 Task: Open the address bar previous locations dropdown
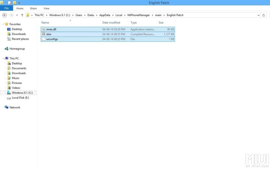258,15
